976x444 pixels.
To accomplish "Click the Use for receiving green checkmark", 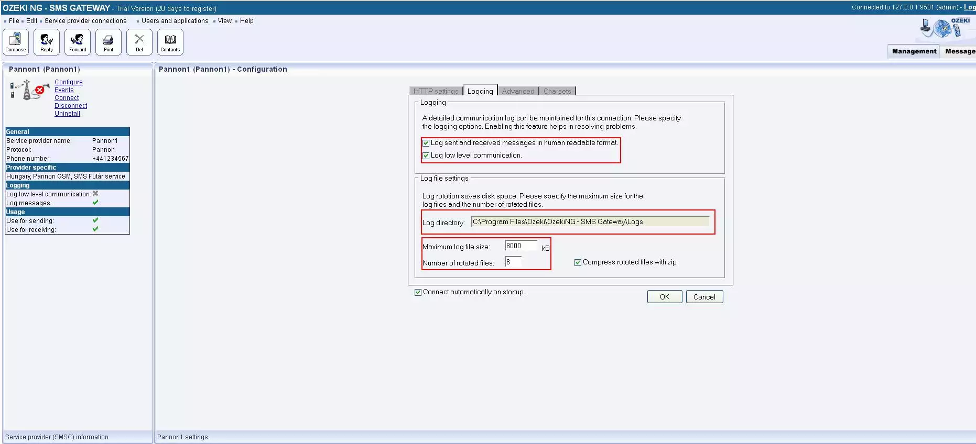I will [95, 229].
